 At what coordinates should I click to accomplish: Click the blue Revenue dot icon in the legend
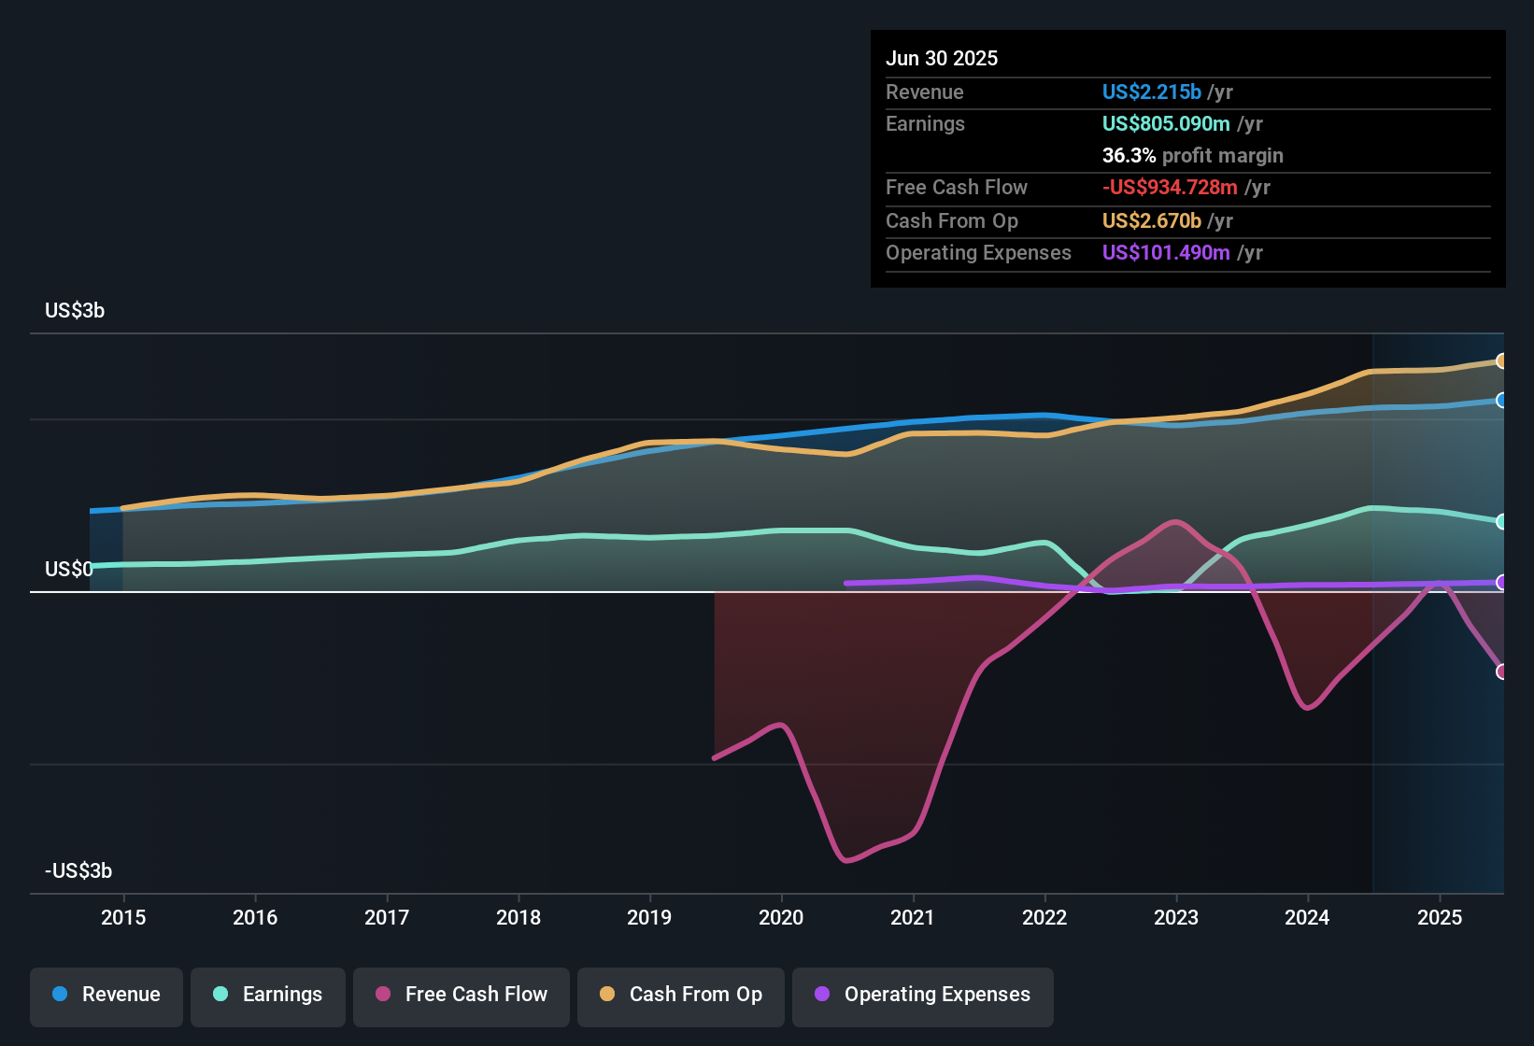(58, 995)
